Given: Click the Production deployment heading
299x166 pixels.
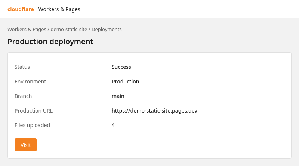Looking at the screenshot, I should pyautogui.click(x=50, y=41).
